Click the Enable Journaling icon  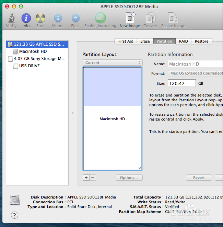coord(101,18)
